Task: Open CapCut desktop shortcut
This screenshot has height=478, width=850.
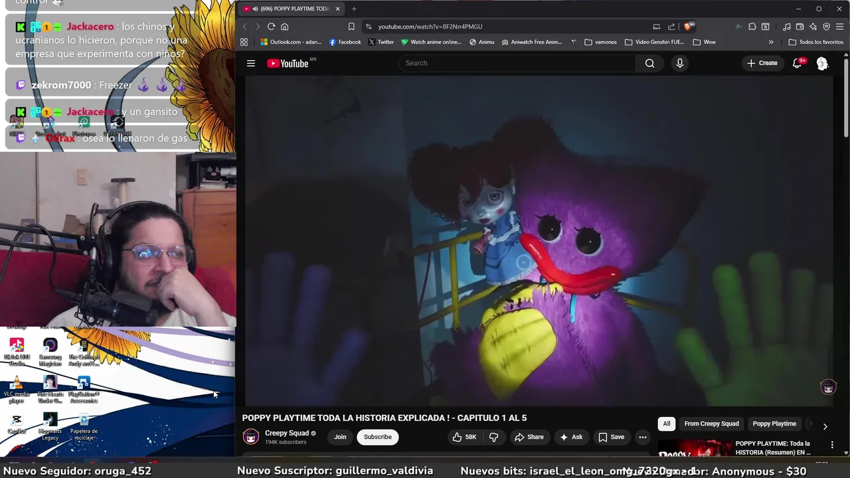Action: click(17, 424)
